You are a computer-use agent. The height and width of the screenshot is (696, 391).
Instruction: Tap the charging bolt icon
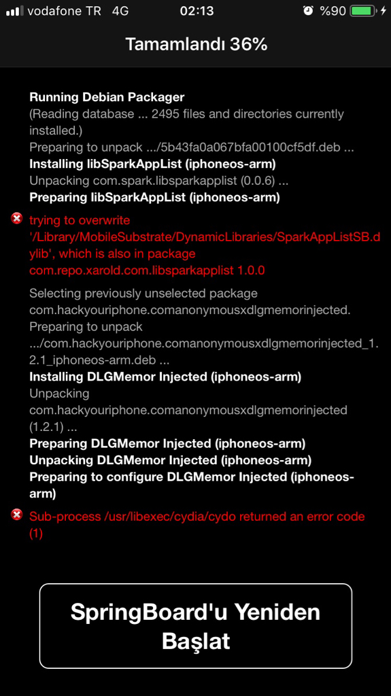384,11
